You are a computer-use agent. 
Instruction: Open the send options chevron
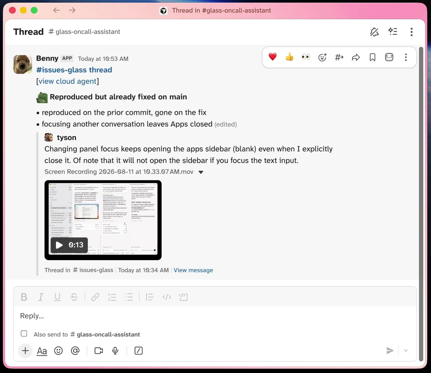pyautogui.click(x=406, y=351)
